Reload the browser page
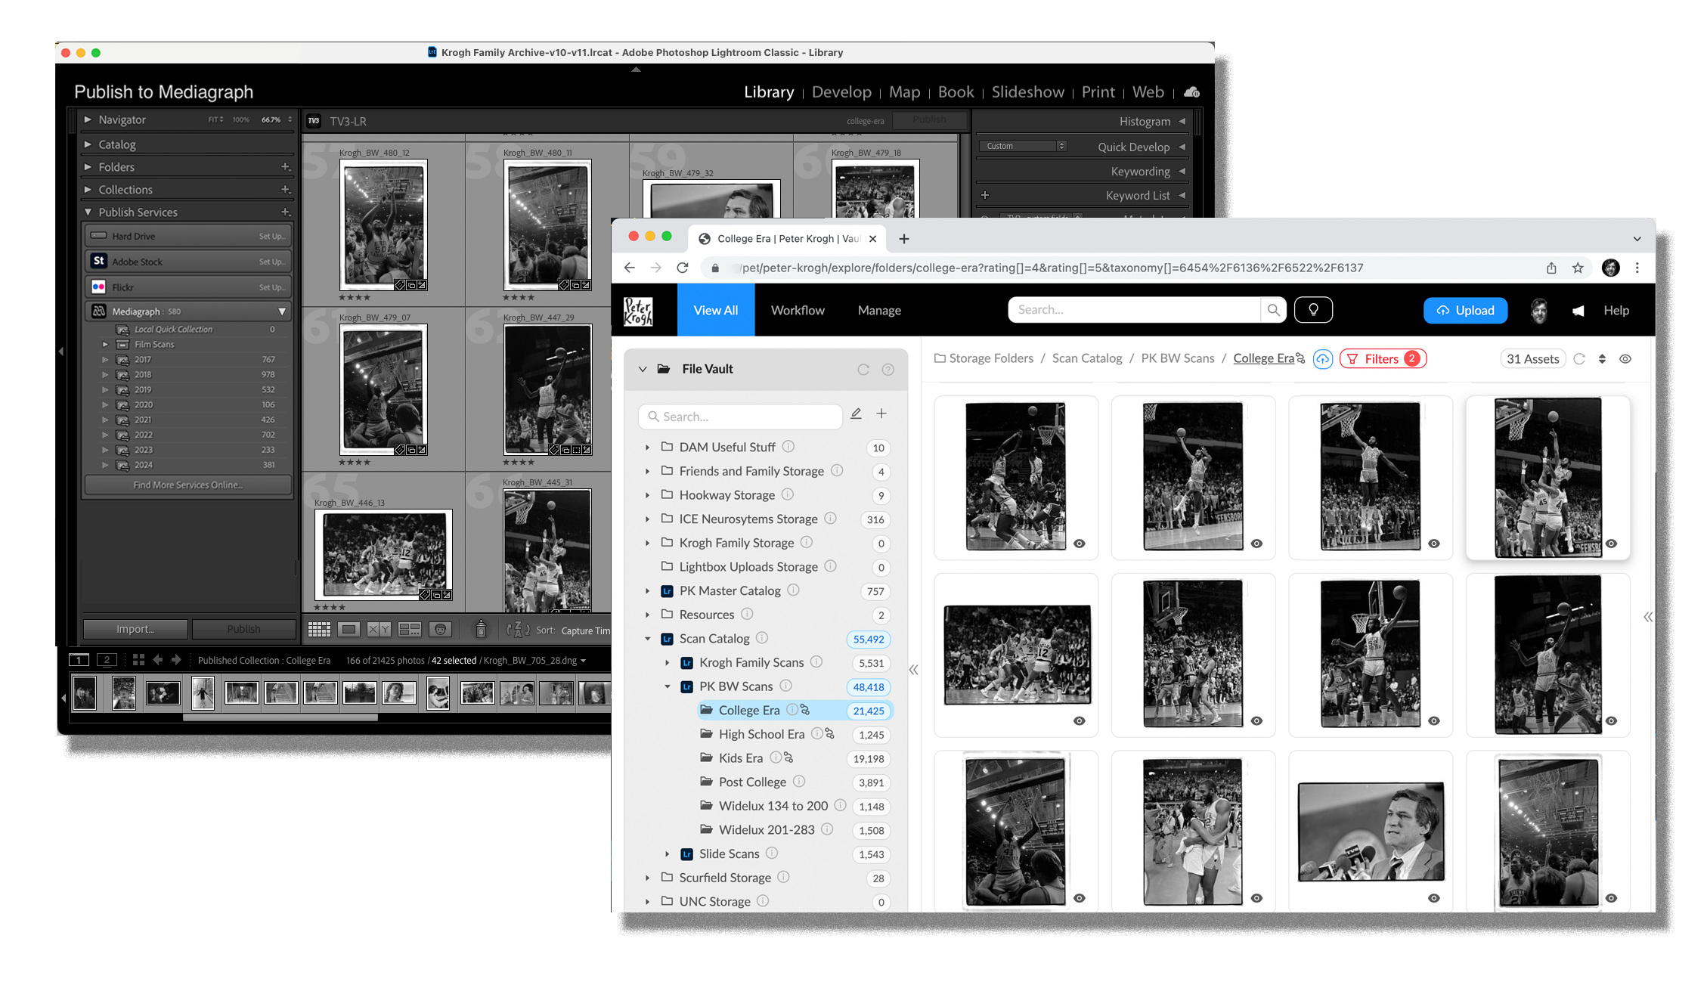The height and width of the screenshot is (982, 1707). coord(683,268)
